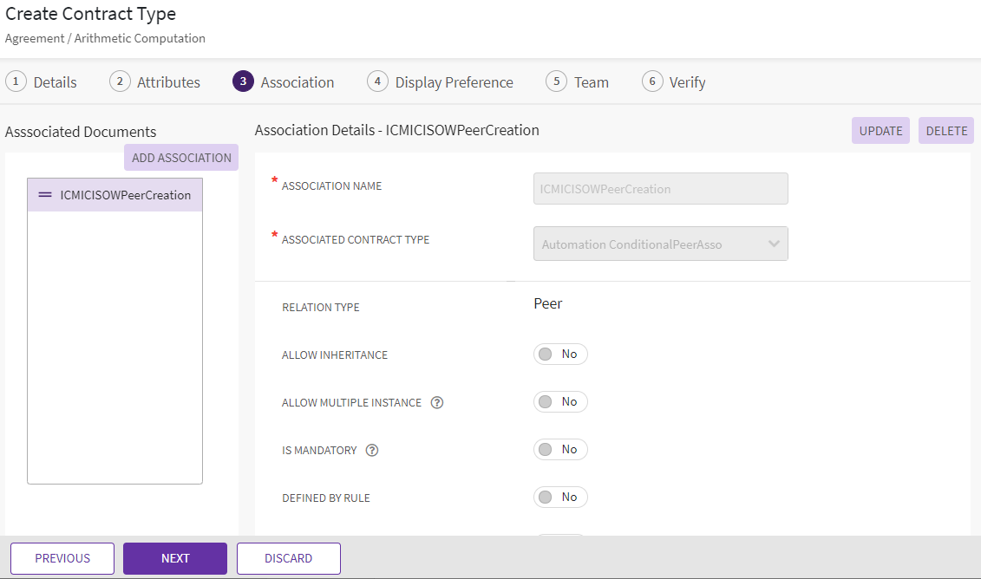Switch to the Association step label
The width and height of the screenshot is (981, 579).
[297, 82]
